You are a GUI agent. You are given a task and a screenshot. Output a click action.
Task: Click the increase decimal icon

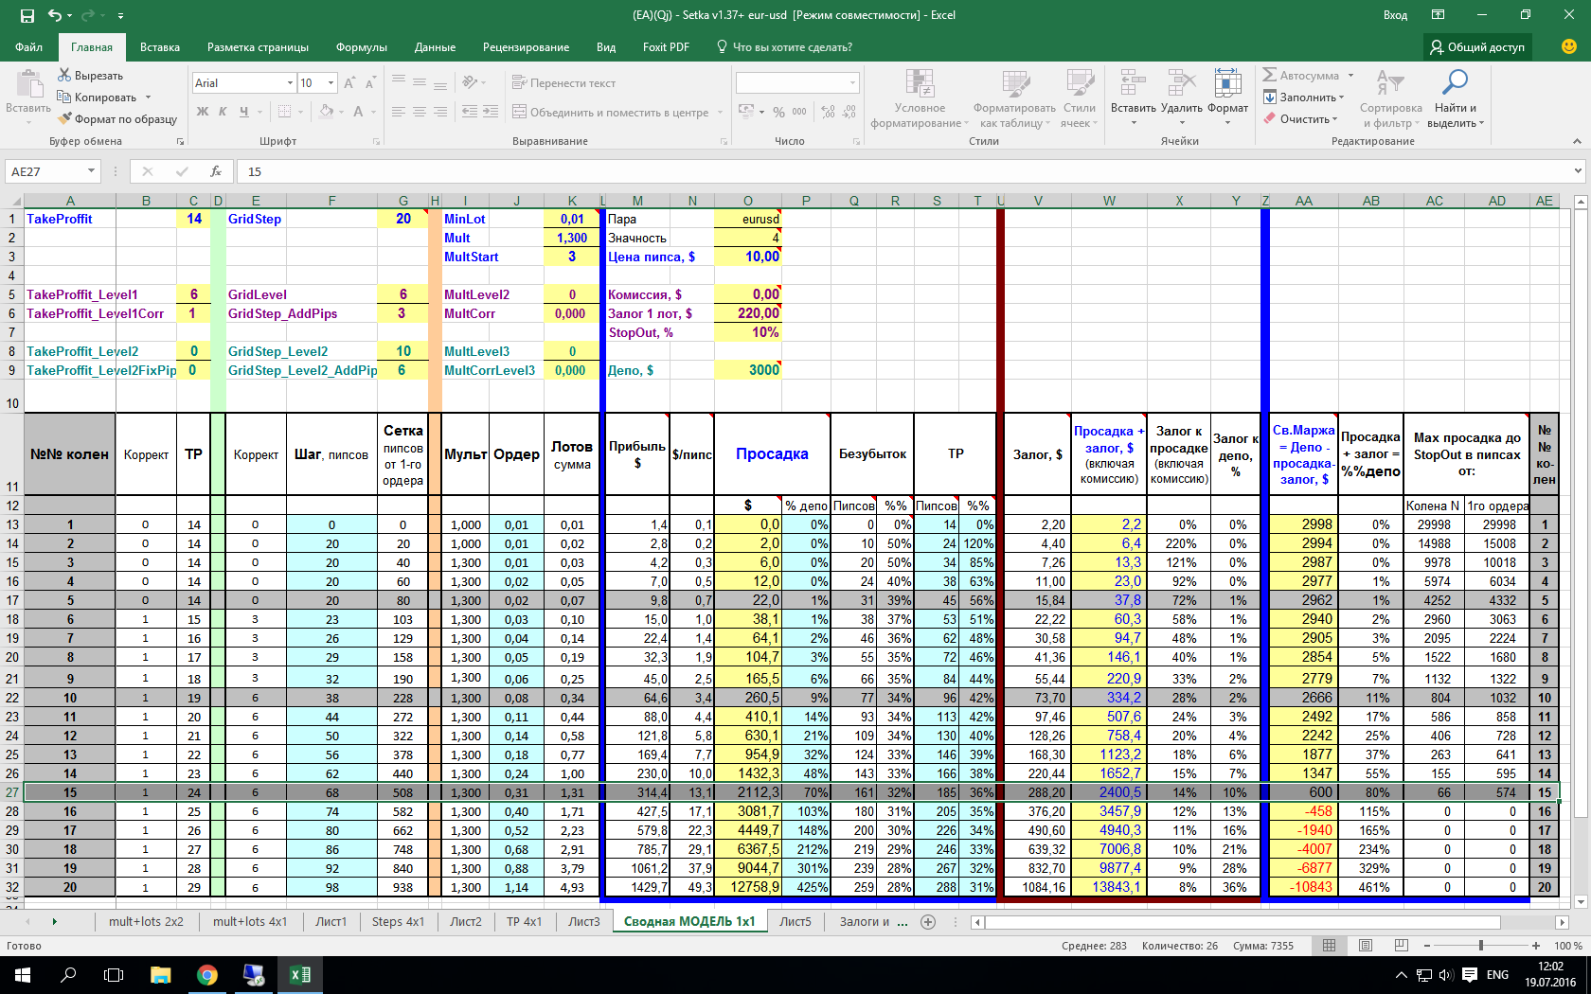(829, 112)
